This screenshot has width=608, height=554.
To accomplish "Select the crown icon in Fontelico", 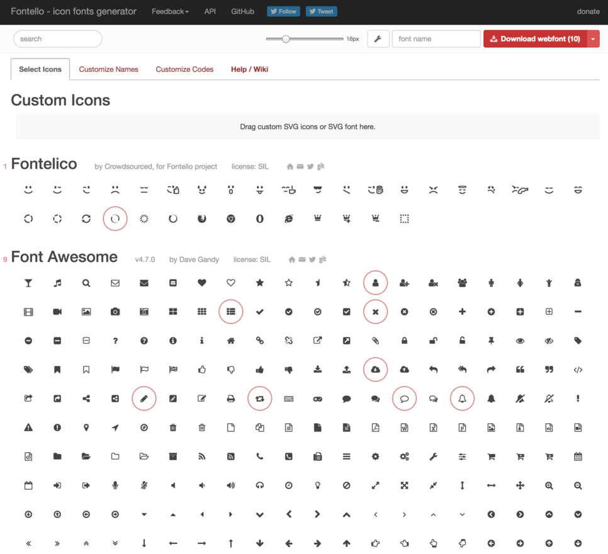I will [x=318, y=219].
